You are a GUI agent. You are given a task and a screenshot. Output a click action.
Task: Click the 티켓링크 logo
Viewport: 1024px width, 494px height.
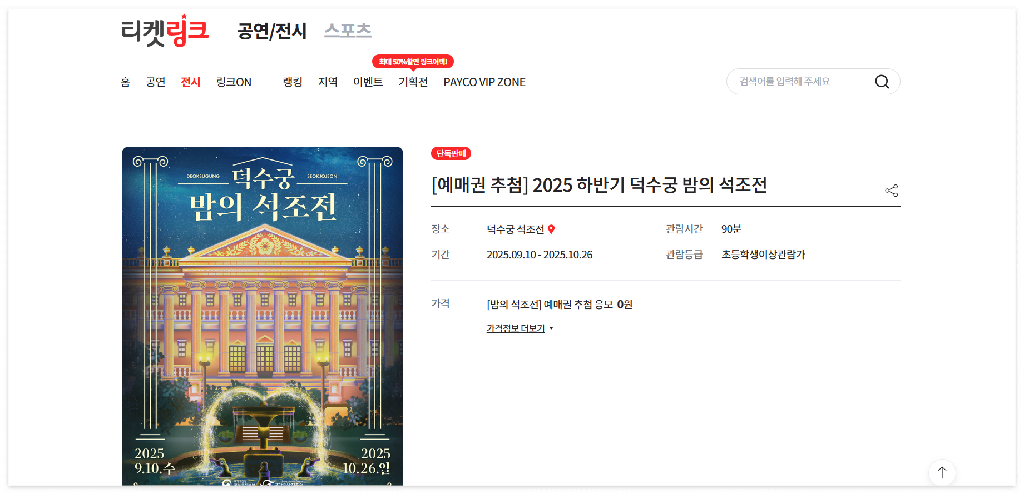[165, 31]
